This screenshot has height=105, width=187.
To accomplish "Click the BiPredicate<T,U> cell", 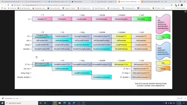I will [x=122, y=64].
